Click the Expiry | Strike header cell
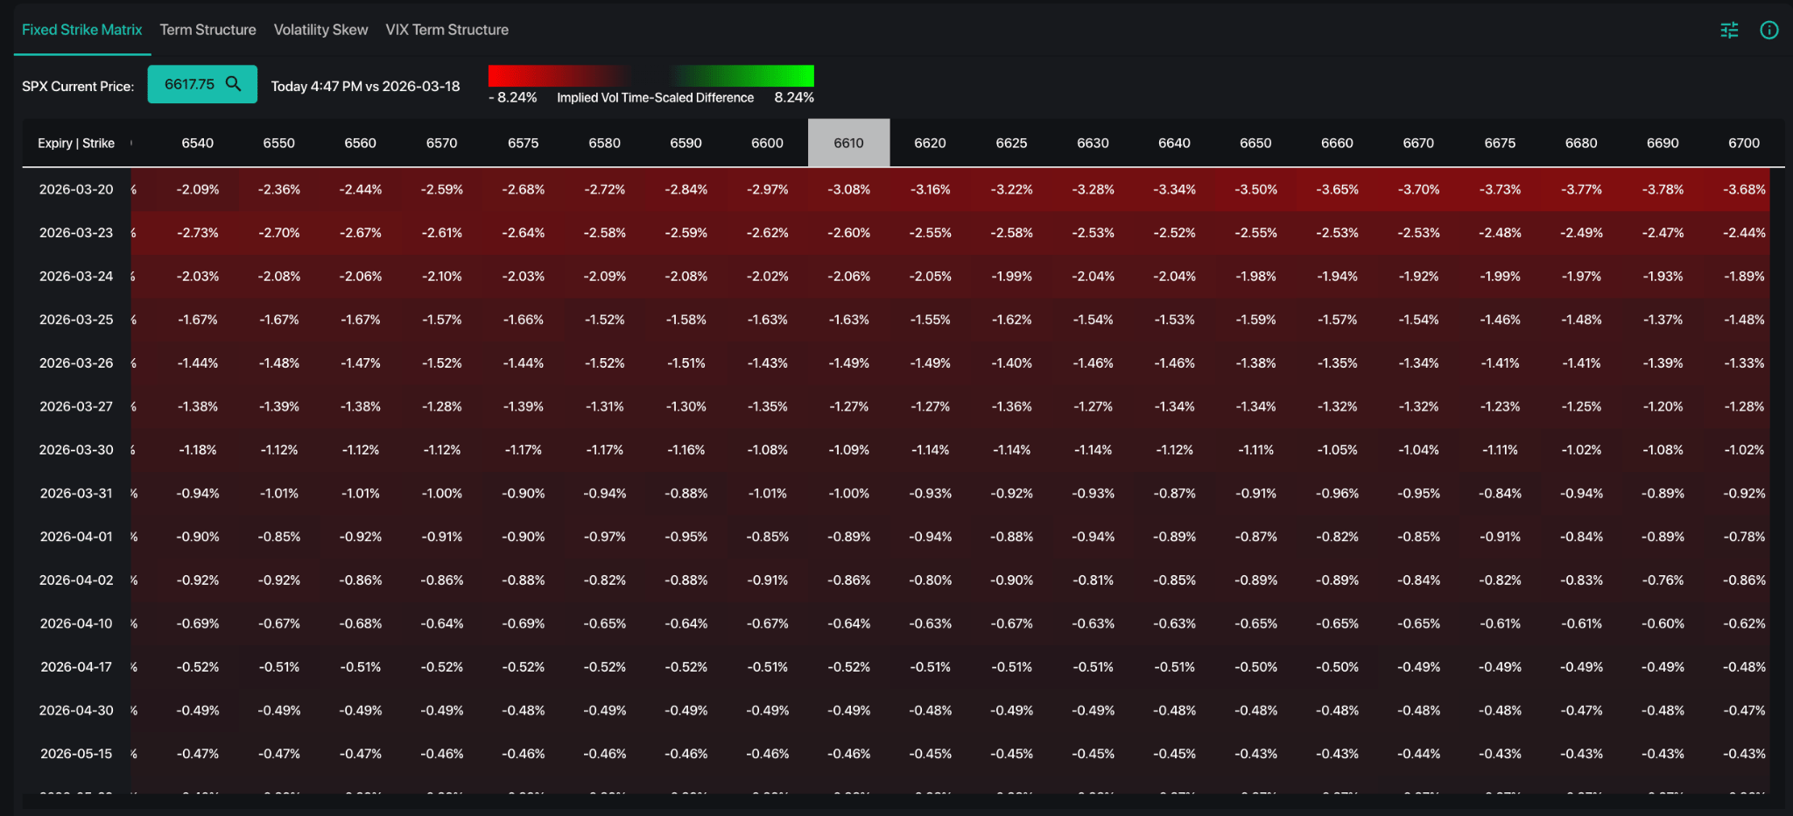 coord(76,143)
